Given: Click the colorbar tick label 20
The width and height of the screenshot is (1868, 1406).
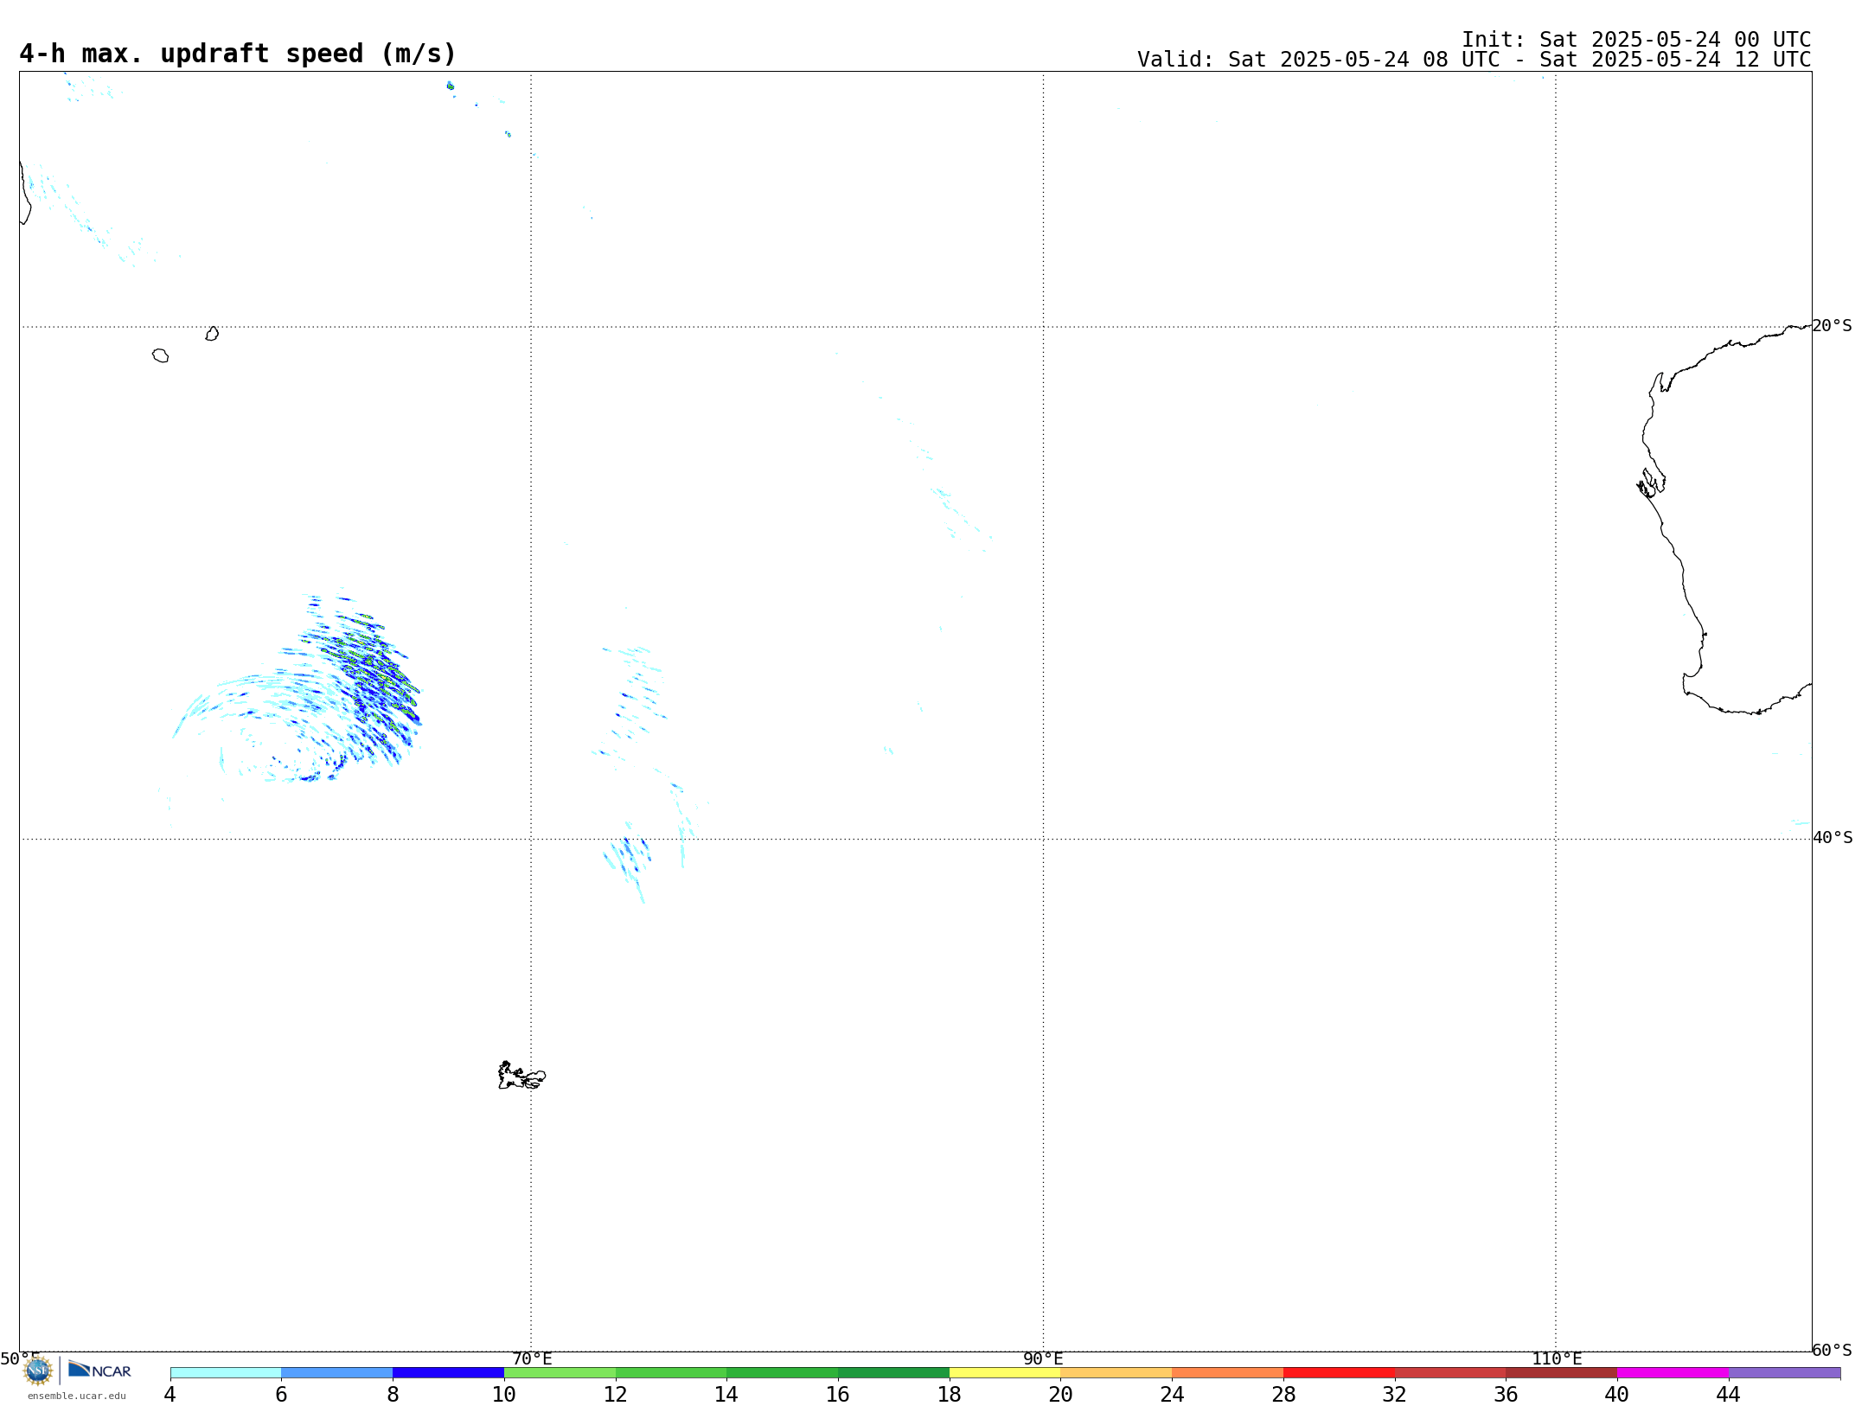Looking at the screenshot, I should pyautogui.click(x=1060, y=1395).
